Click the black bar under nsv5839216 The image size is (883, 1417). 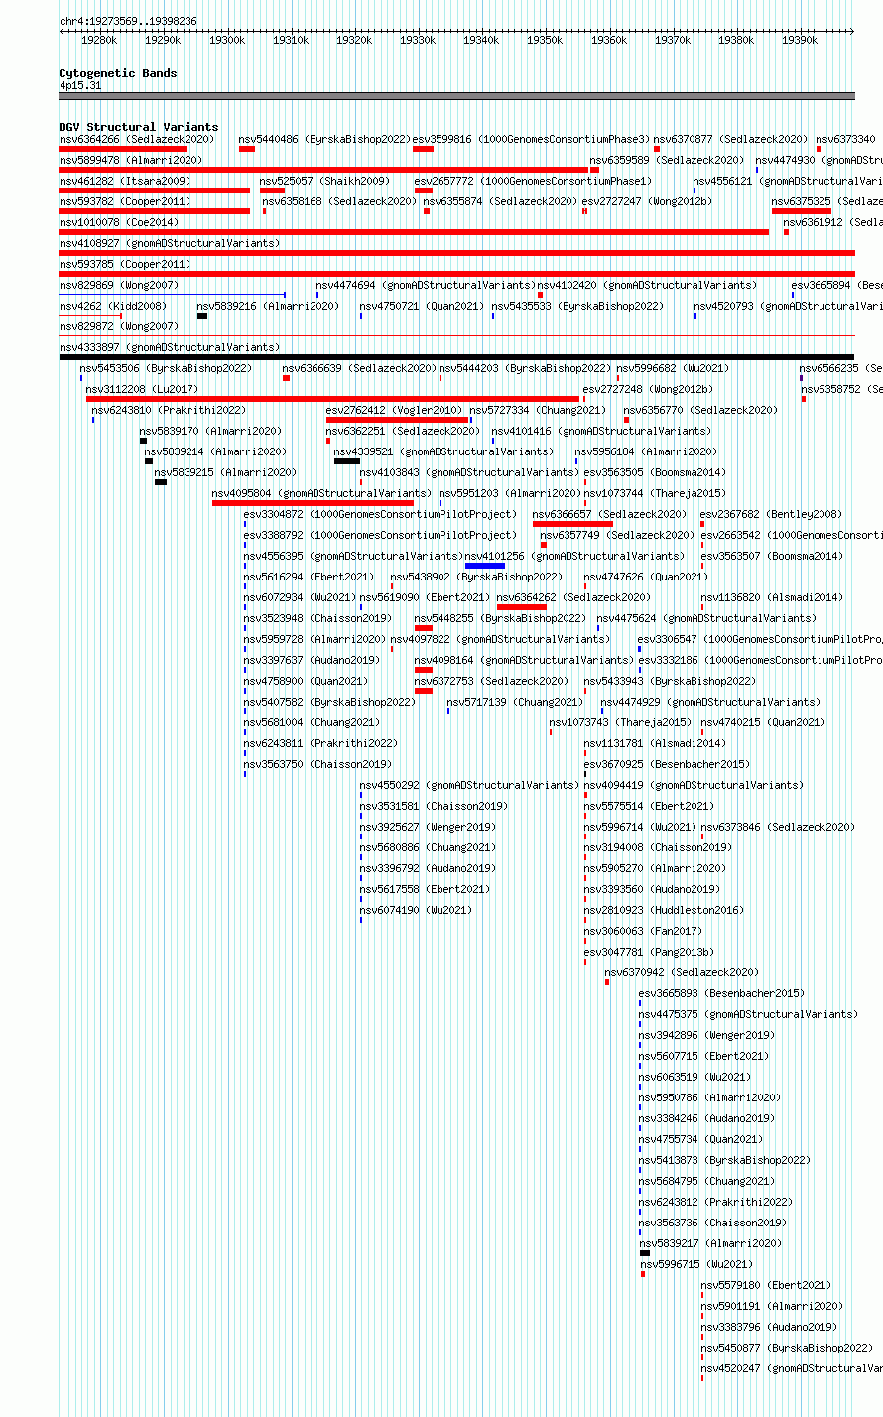tap(202, 316)
